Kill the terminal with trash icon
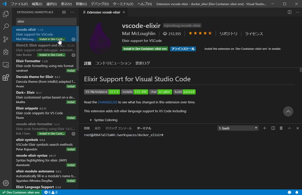The width and height of the screenshot is (302, 195). click(281, 128)
